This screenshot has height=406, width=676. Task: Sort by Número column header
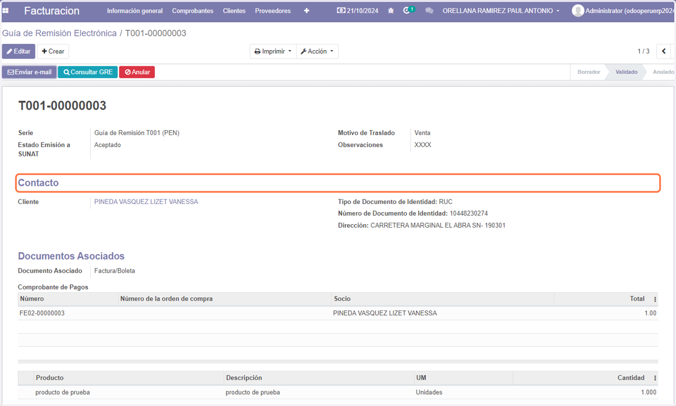[68, 299]
